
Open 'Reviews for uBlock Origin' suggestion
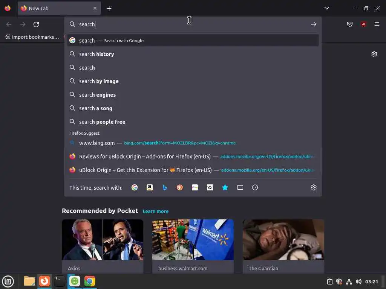point(193,156)
